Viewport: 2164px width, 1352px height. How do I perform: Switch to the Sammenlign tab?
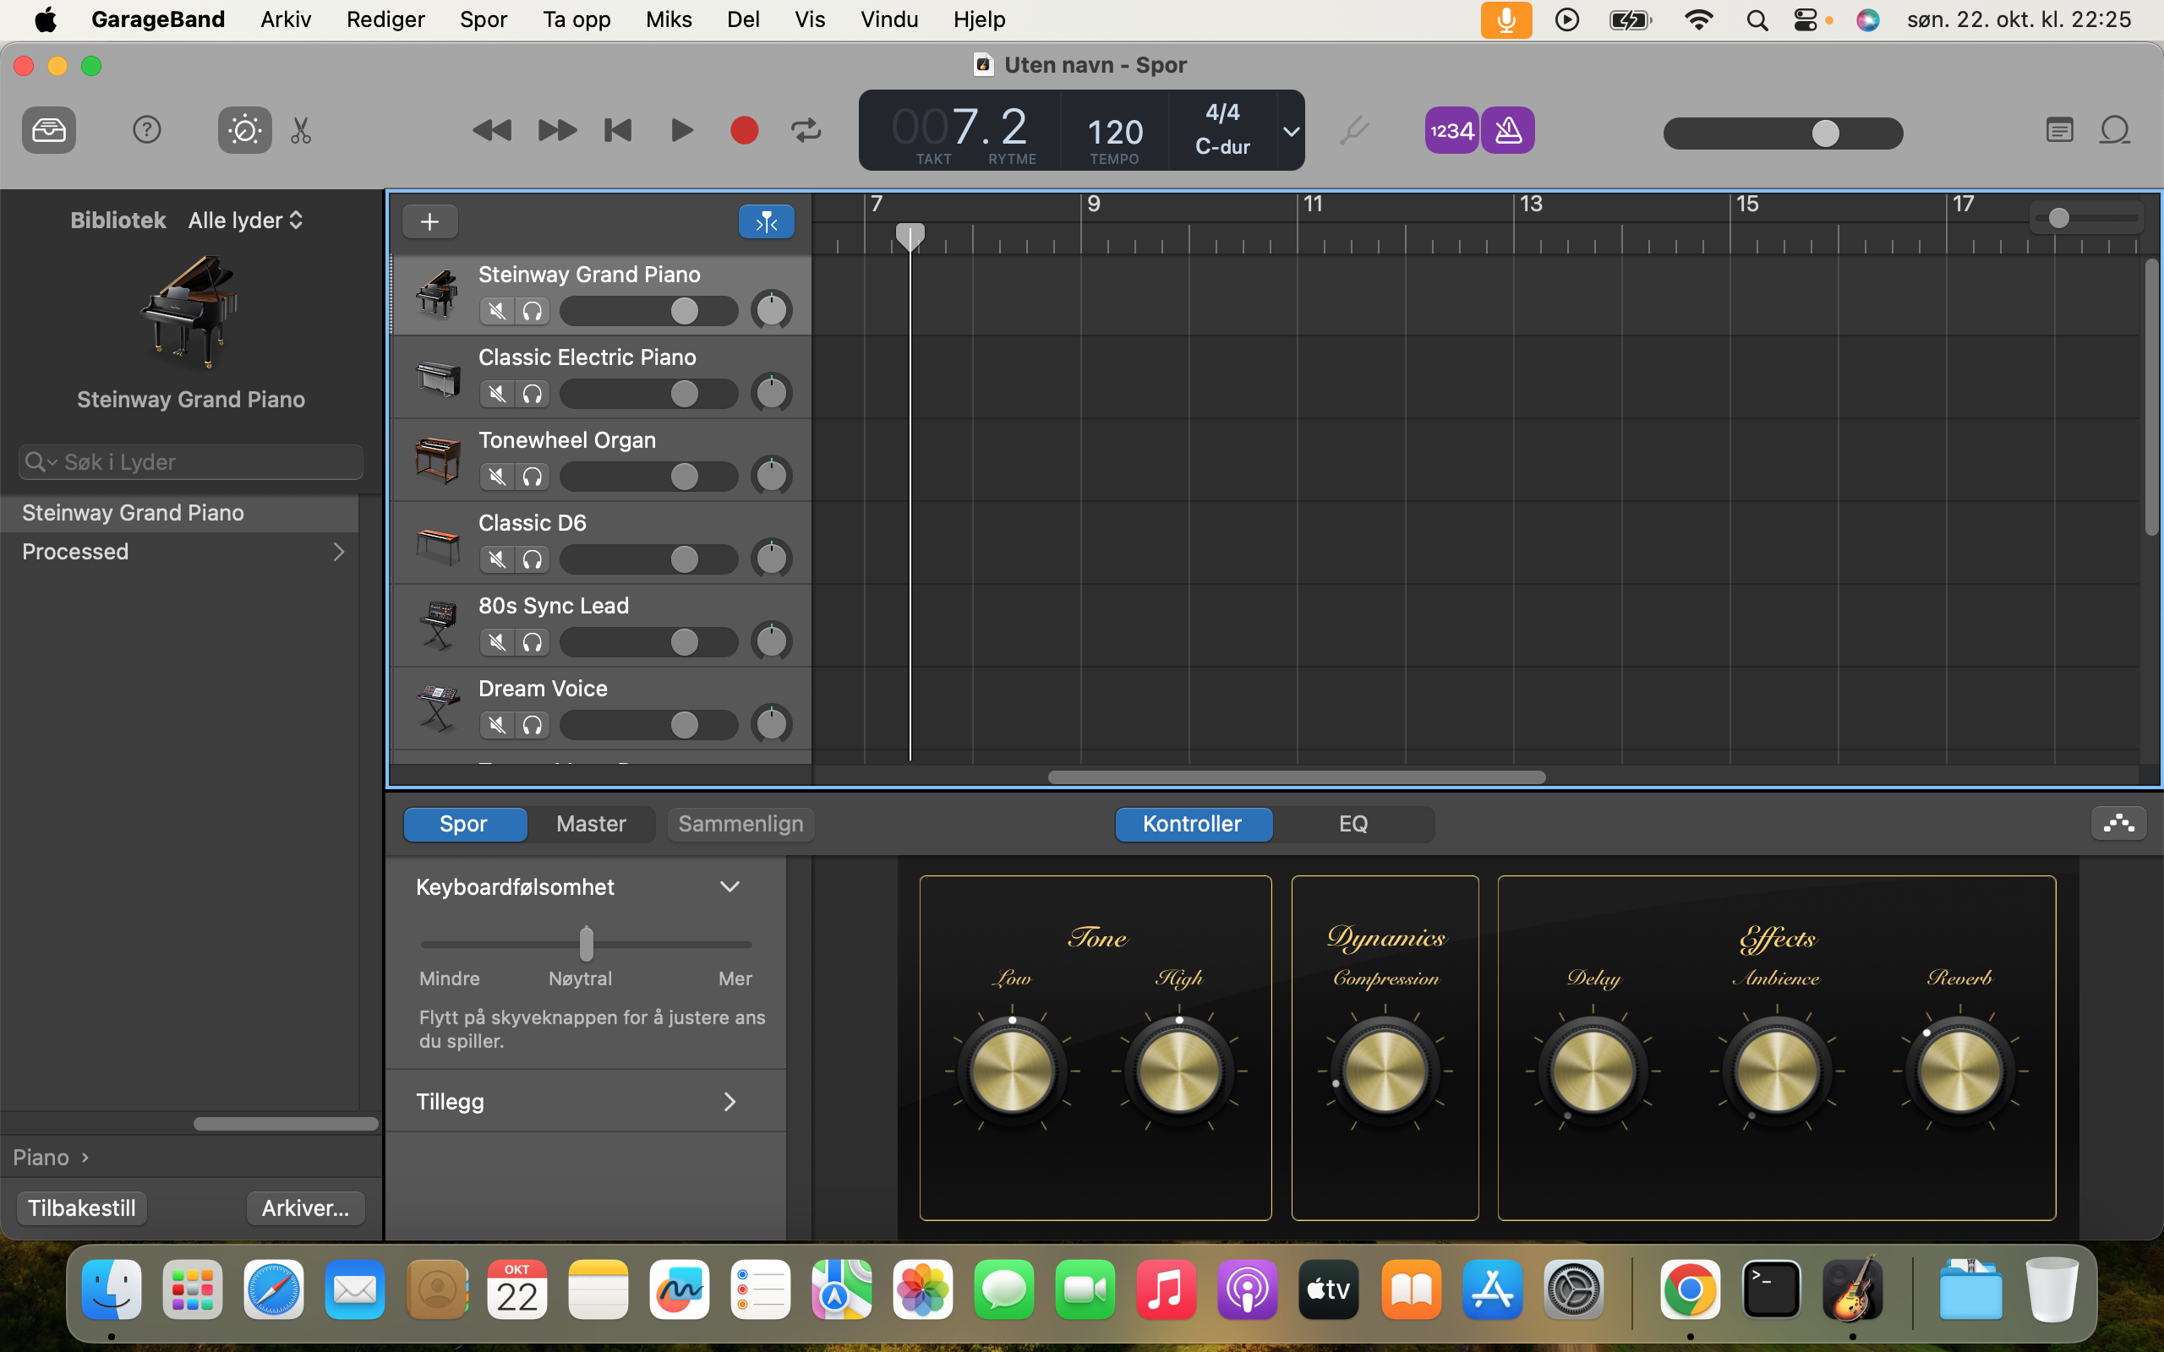coord(740,824)
